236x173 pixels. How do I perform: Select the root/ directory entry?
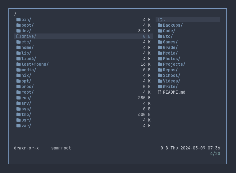[28, 92]
